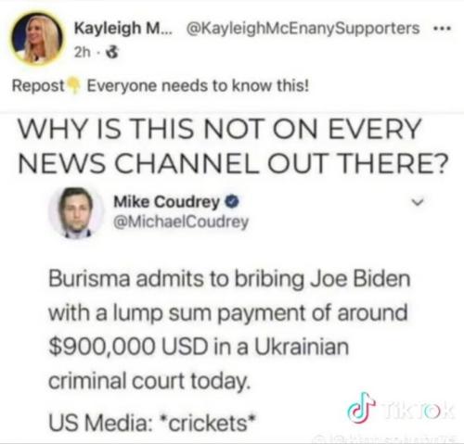Click Kayleigh profile picture avatar
The image size is (464, 444).
coord(37,38)
